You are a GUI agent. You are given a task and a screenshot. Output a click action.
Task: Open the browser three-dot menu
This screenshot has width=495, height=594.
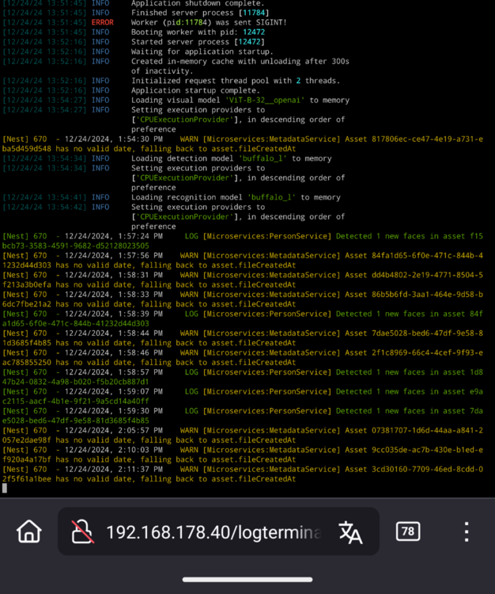coord(467,531)
